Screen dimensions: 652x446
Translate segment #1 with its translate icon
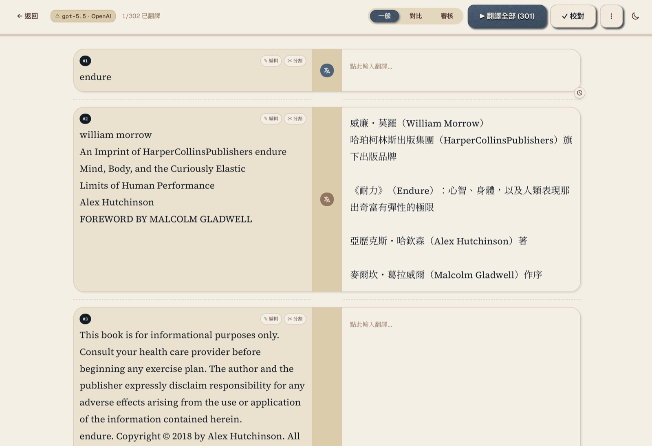(327, 71)
